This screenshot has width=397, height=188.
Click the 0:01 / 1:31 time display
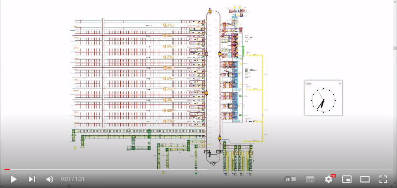[72, 179]
